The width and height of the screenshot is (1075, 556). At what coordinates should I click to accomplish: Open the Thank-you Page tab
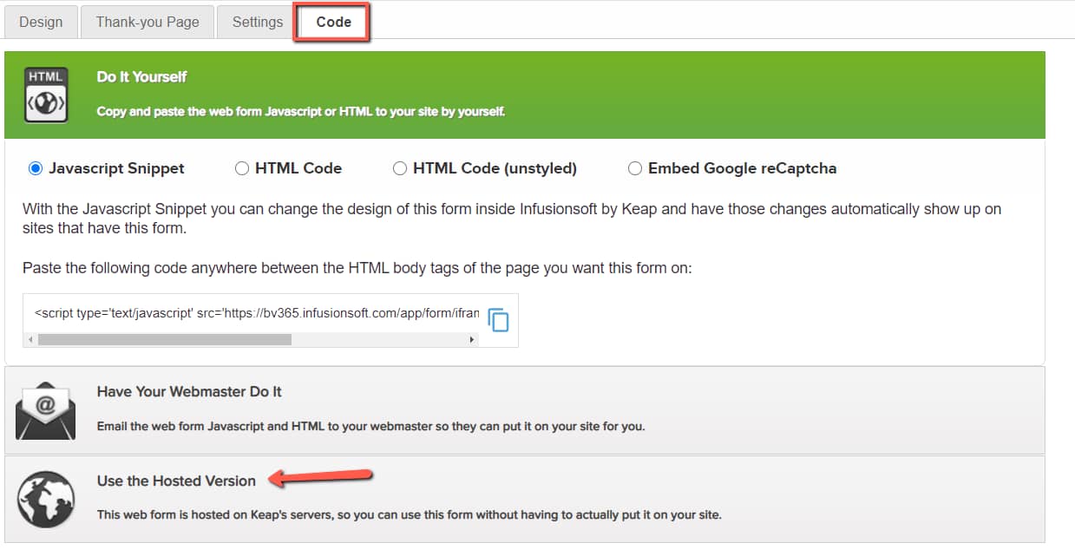pos(147,22)
